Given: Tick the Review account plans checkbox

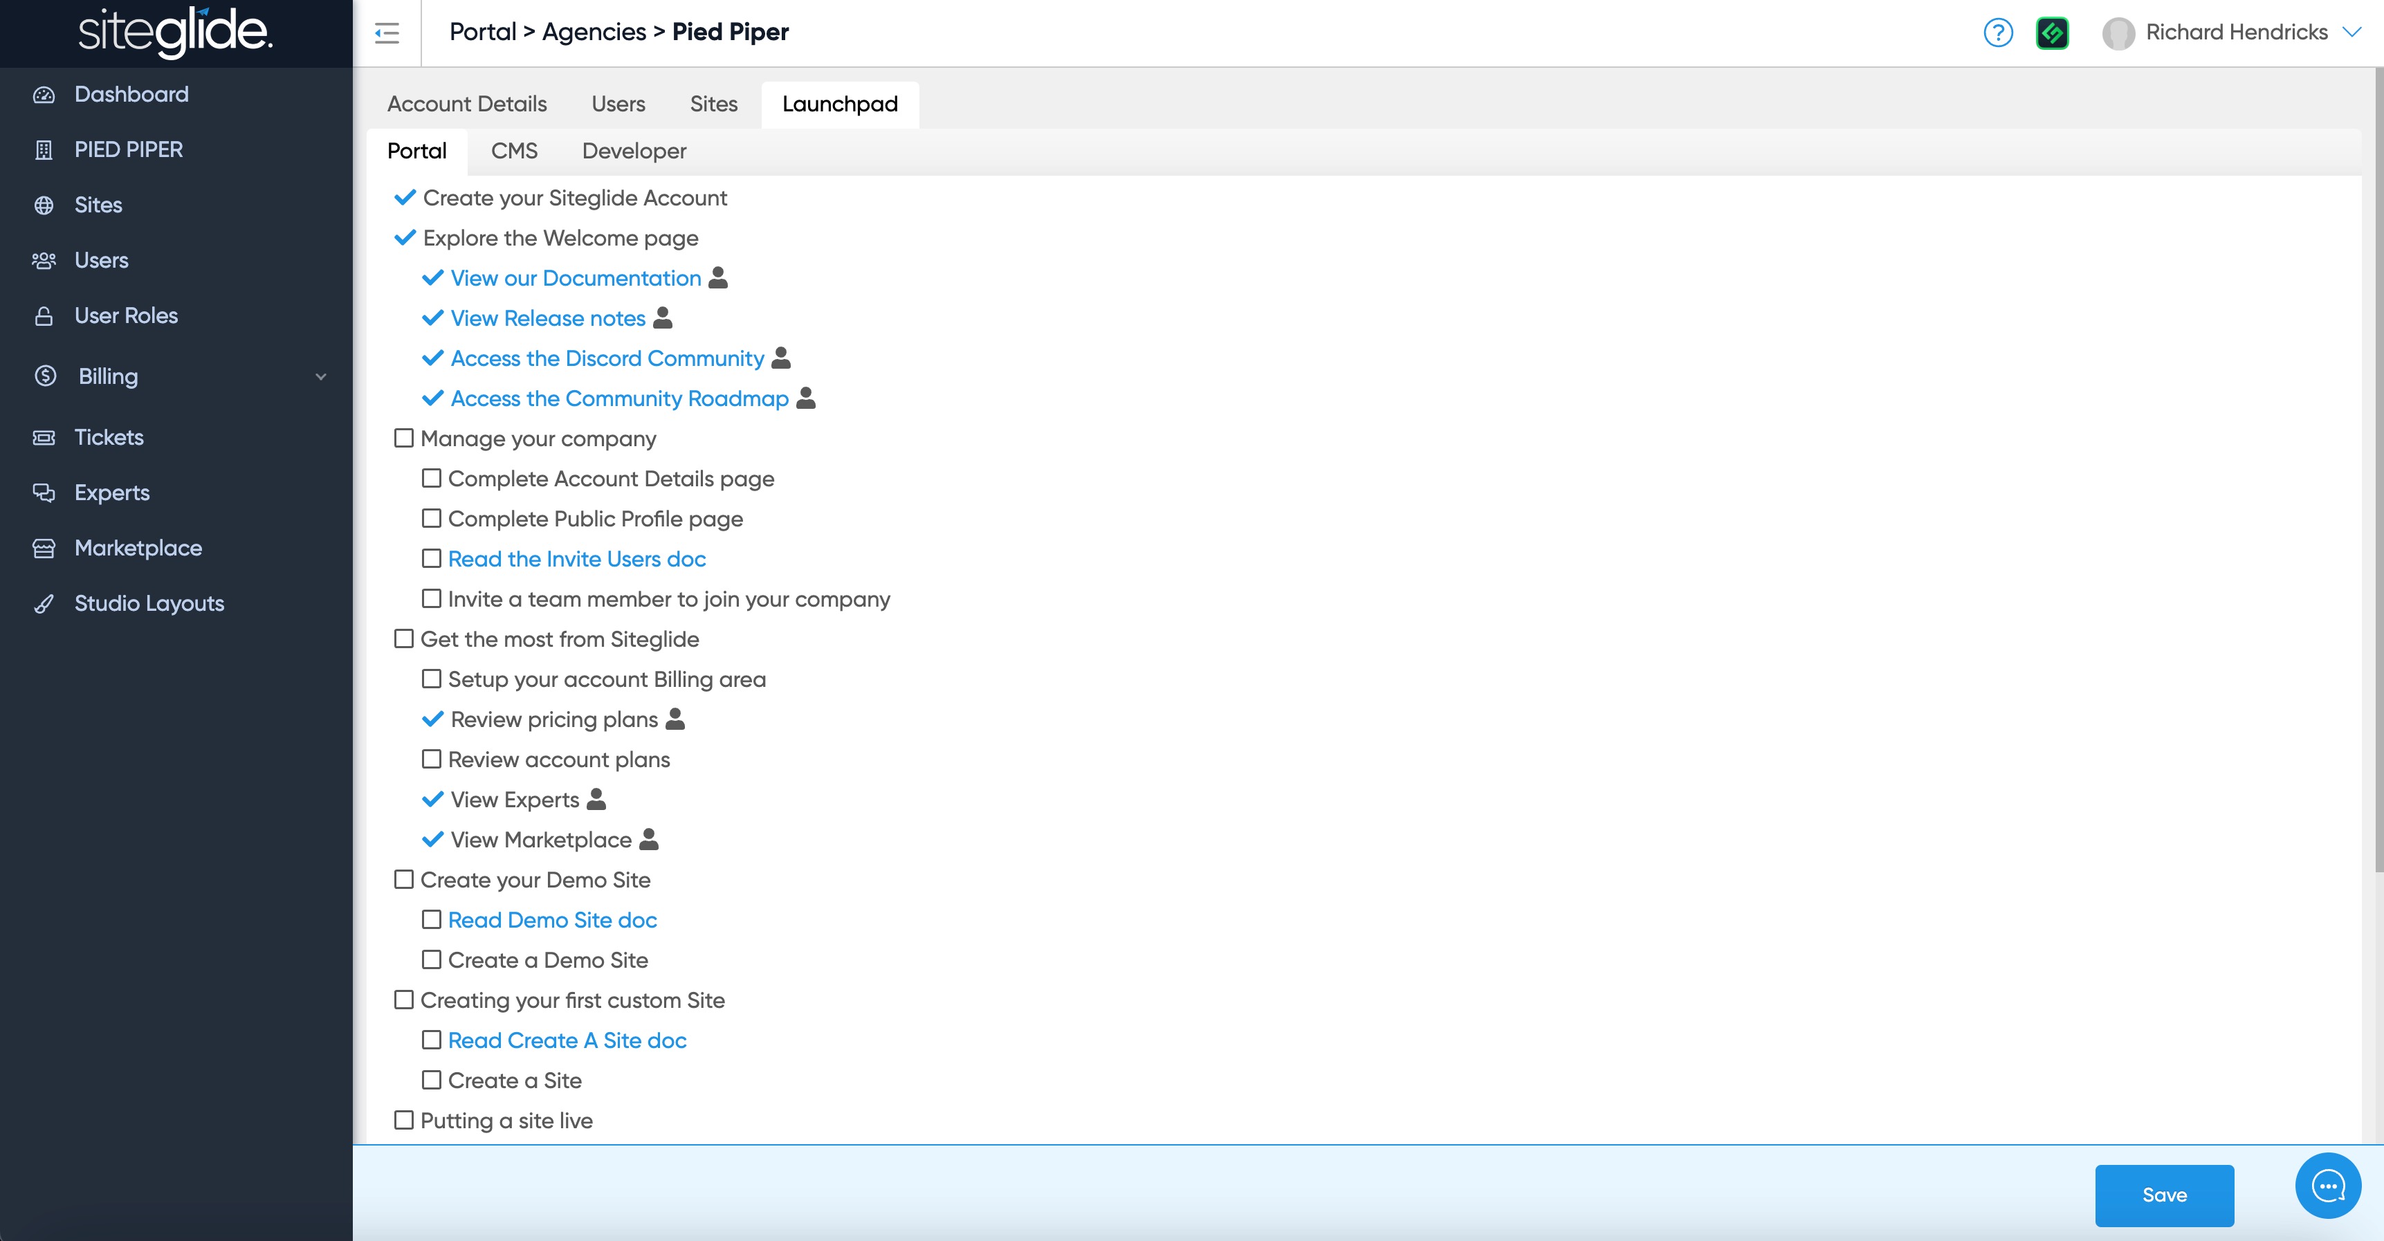Looking at the screenshot, I should (431, 760).
